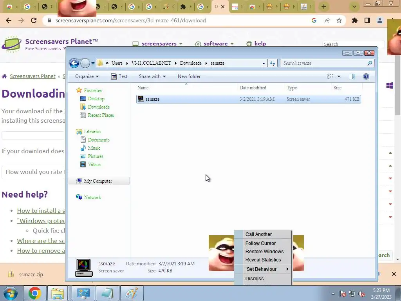
Task: Choose Follow Cursor menu entry
Action: tap(263, 243)
